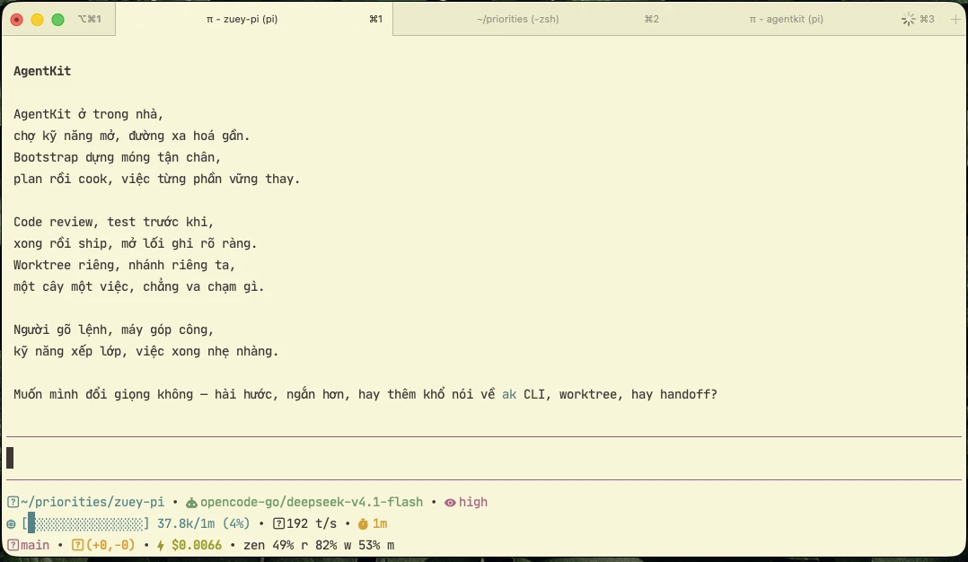
Task: Switch to the zuey-pi (pi) tab
Action: (254, 19)
